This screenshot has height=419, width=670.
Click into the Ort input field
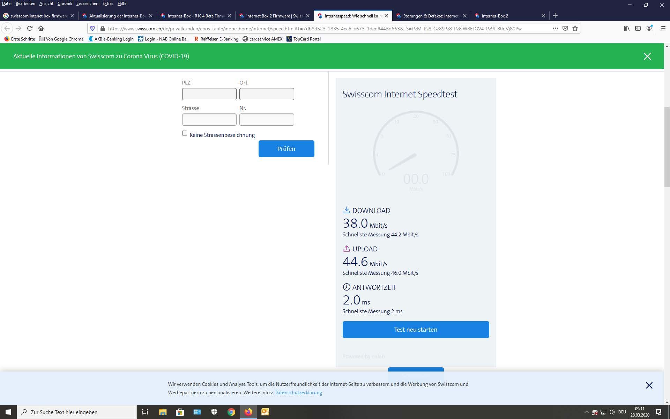click(267, 94)
